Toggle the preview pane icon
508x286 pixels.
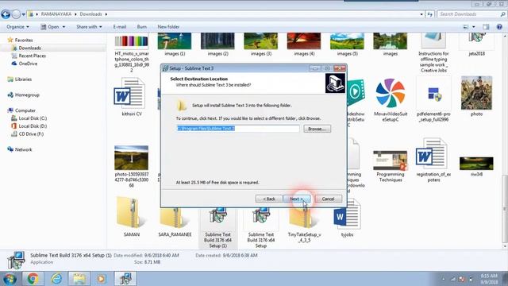pyautogui.click(x=486, y=27)
